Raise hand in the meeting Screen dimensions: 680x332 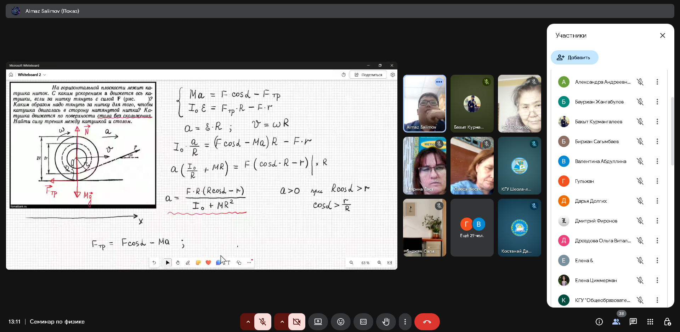(386, 322)
